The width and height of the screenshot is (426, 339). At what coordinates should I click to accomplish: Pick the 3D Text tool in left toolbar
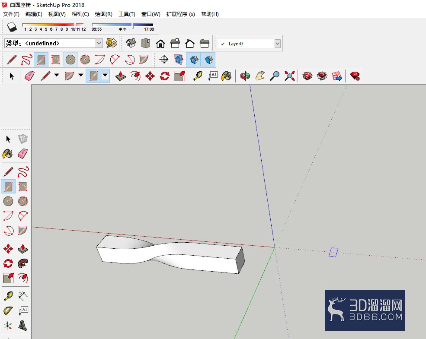coord(23,325)
